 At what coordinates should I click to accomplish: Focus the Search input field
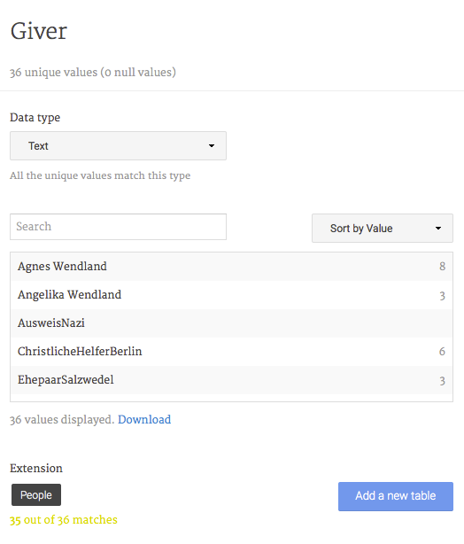click(118, 227)
